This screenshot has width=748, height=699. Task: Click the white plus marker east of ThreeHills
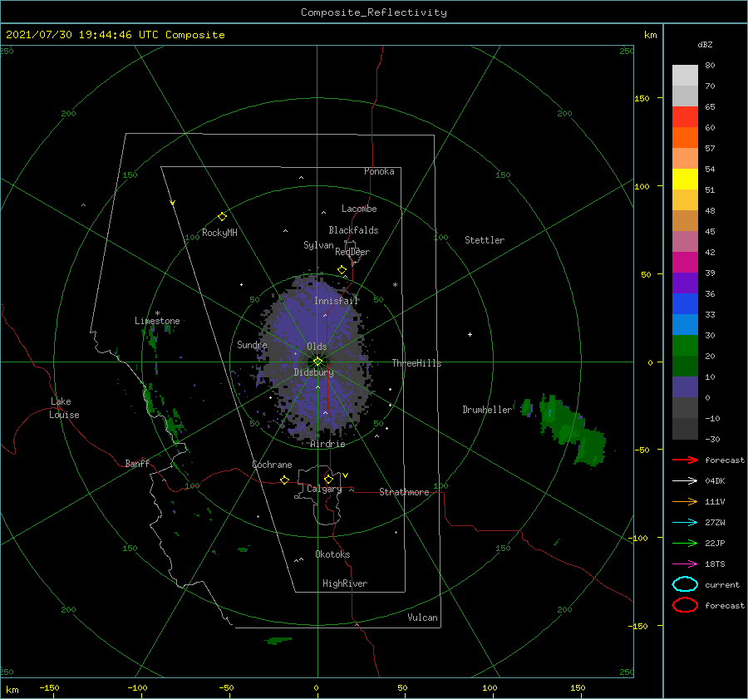pos(470,334)
